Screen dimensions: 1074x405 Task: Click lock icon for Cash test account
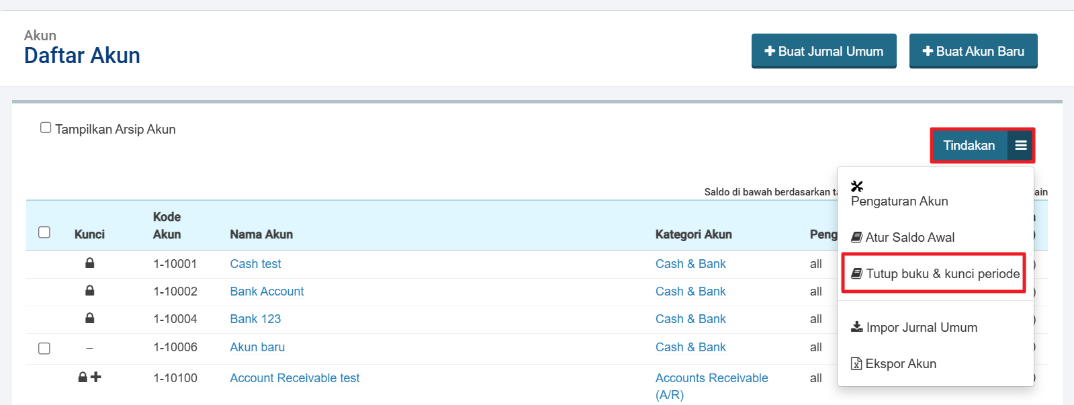pos(89,263)
